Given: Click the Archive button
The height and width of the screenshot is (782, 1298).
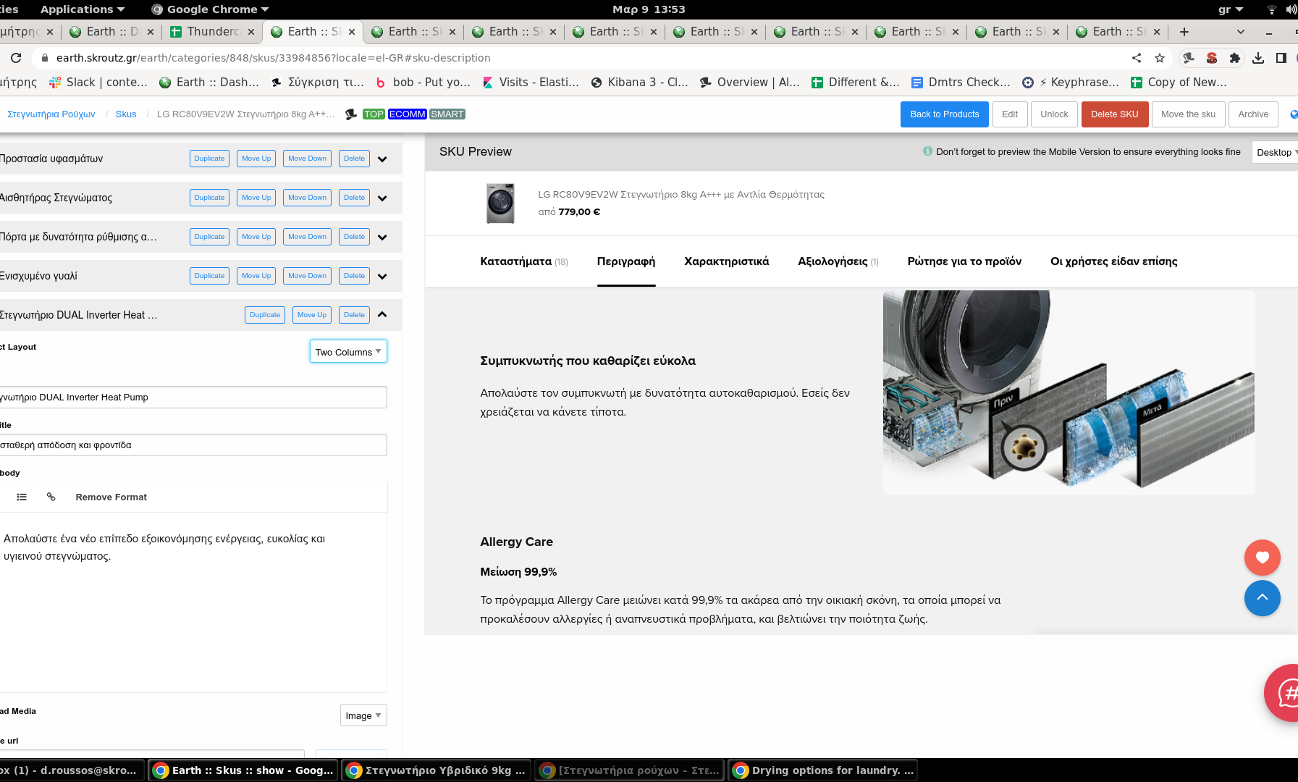Looking at the screenshot, I should tap(1253, 114).
